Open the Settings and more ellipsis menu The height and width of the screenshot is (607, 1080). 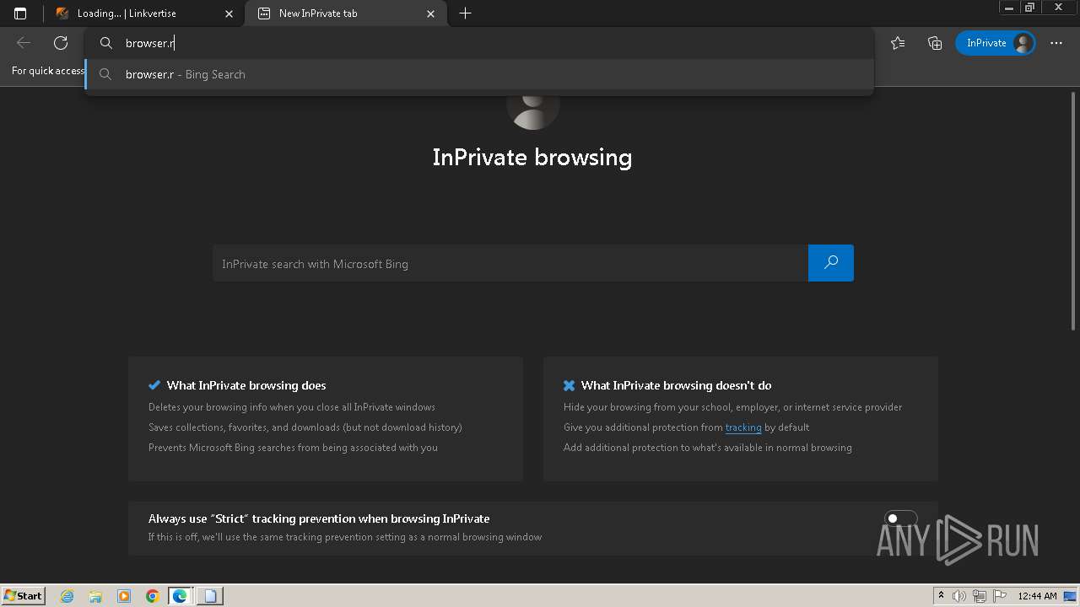pyautogui.click(x=1056, y=43)
